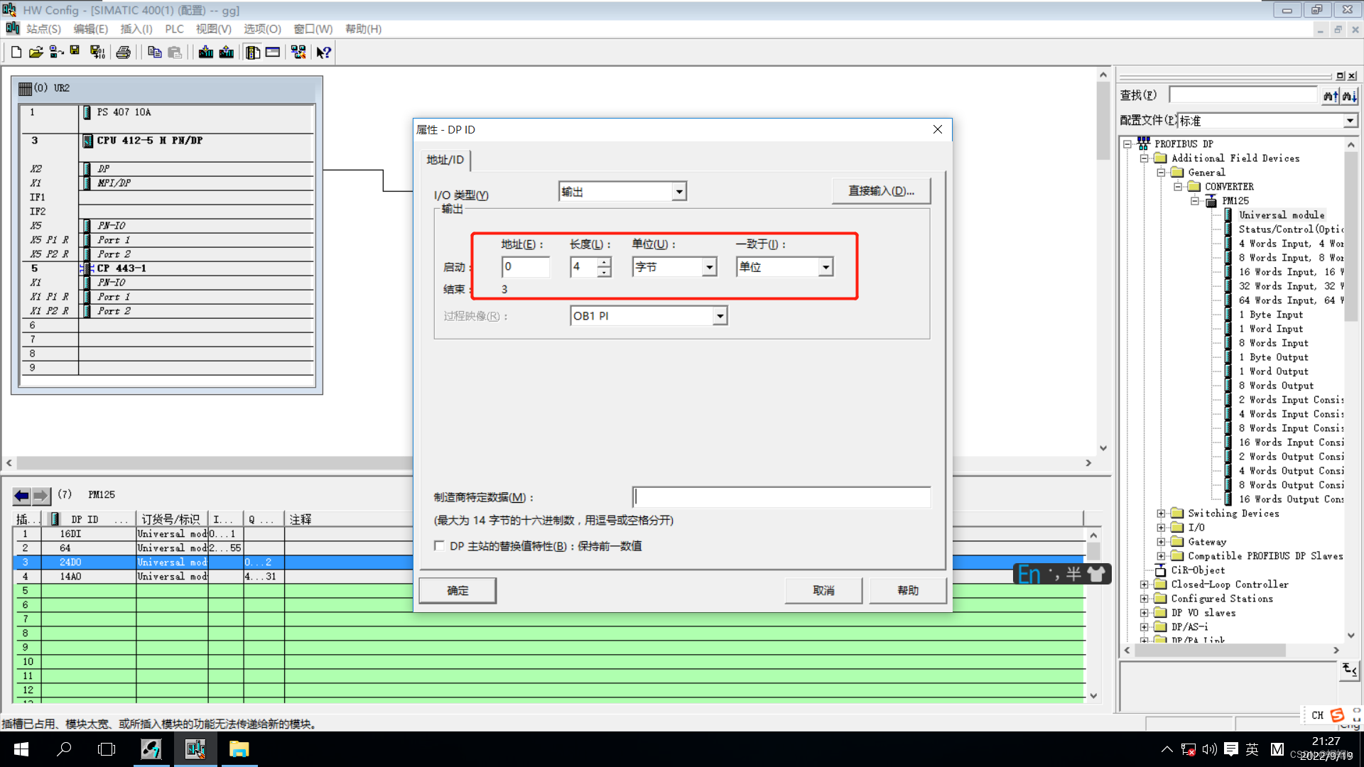
Task: Open File Explorer from the taskbar
Action: pos(239,749)
